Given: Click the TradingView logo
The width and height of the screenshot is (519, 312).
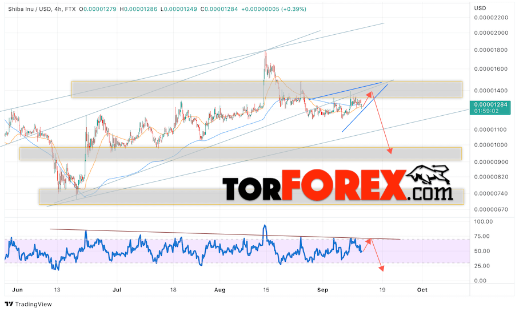Looking at the screenshot, I should [28, 304].
